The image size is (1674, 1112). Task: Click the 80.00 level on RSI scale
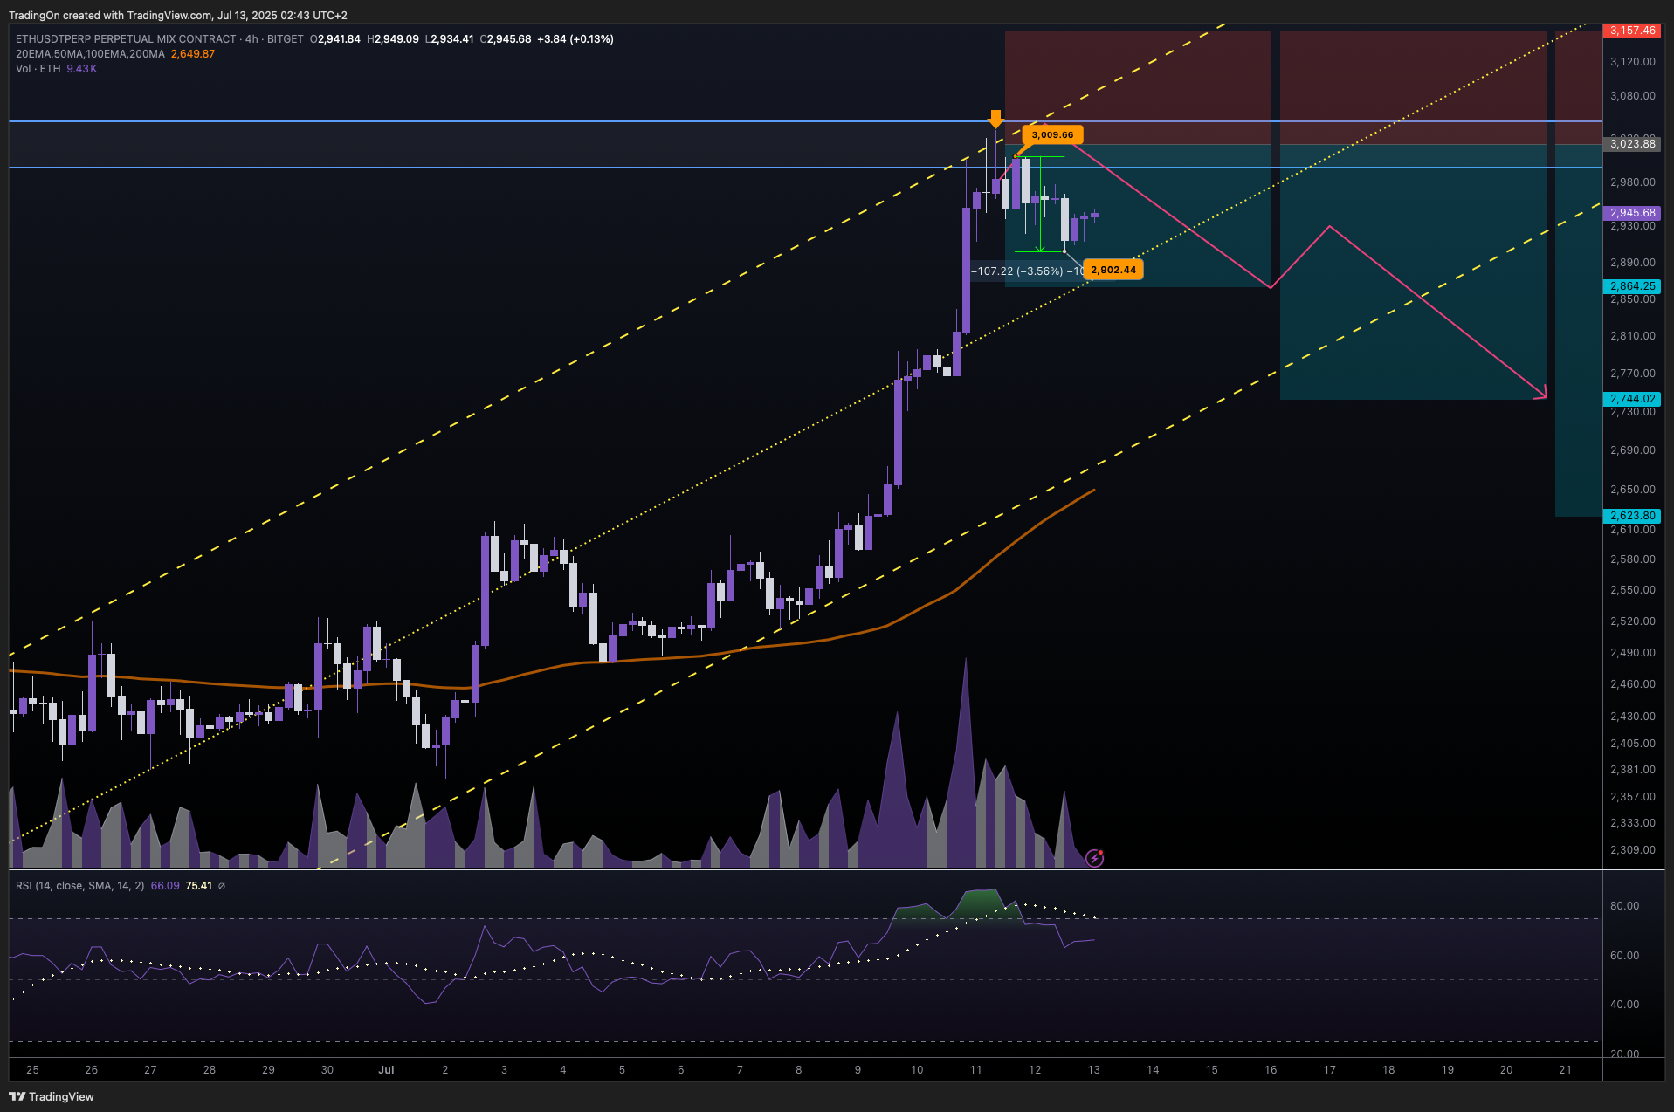tap(1624, 906)
